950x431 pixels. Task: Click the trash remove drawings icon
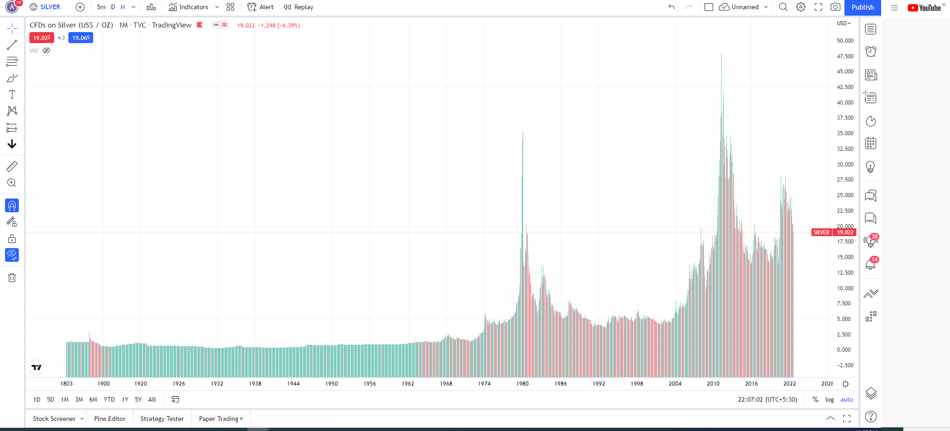[x=12, y=277]
